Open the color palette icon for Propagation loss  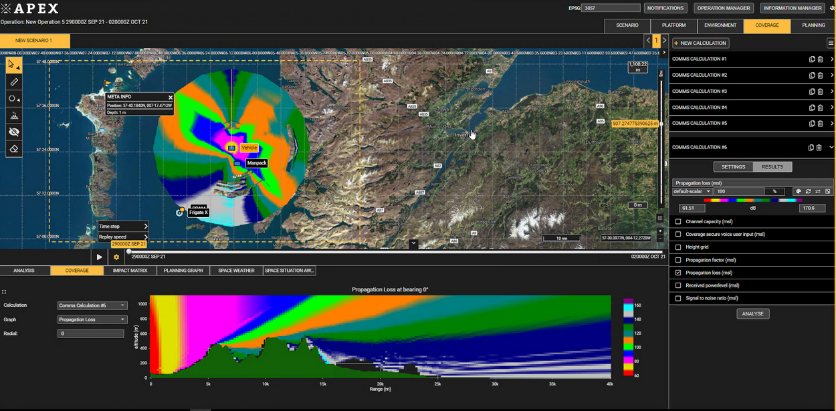coord(798,192)
